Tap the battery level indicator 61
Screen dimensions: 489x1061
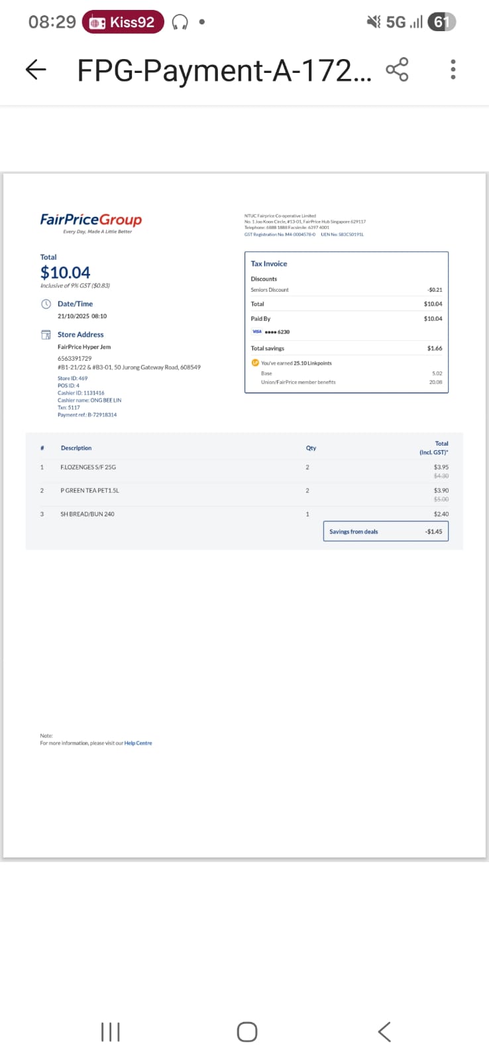point(441,22)
